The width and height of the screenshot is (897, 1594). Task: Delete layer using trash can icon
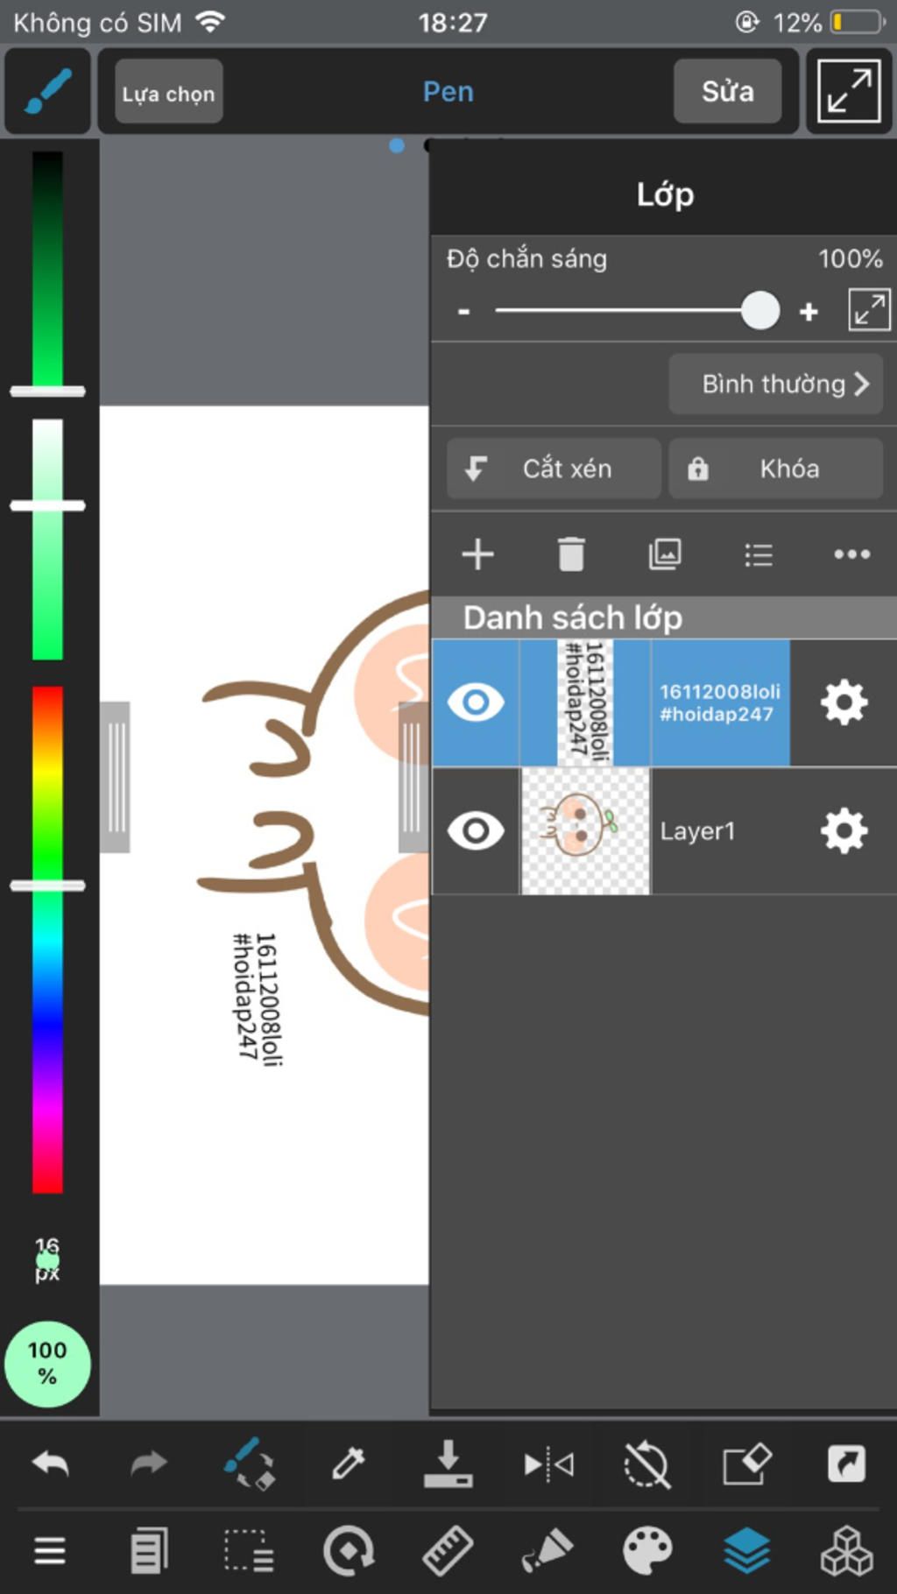point(571,554)
